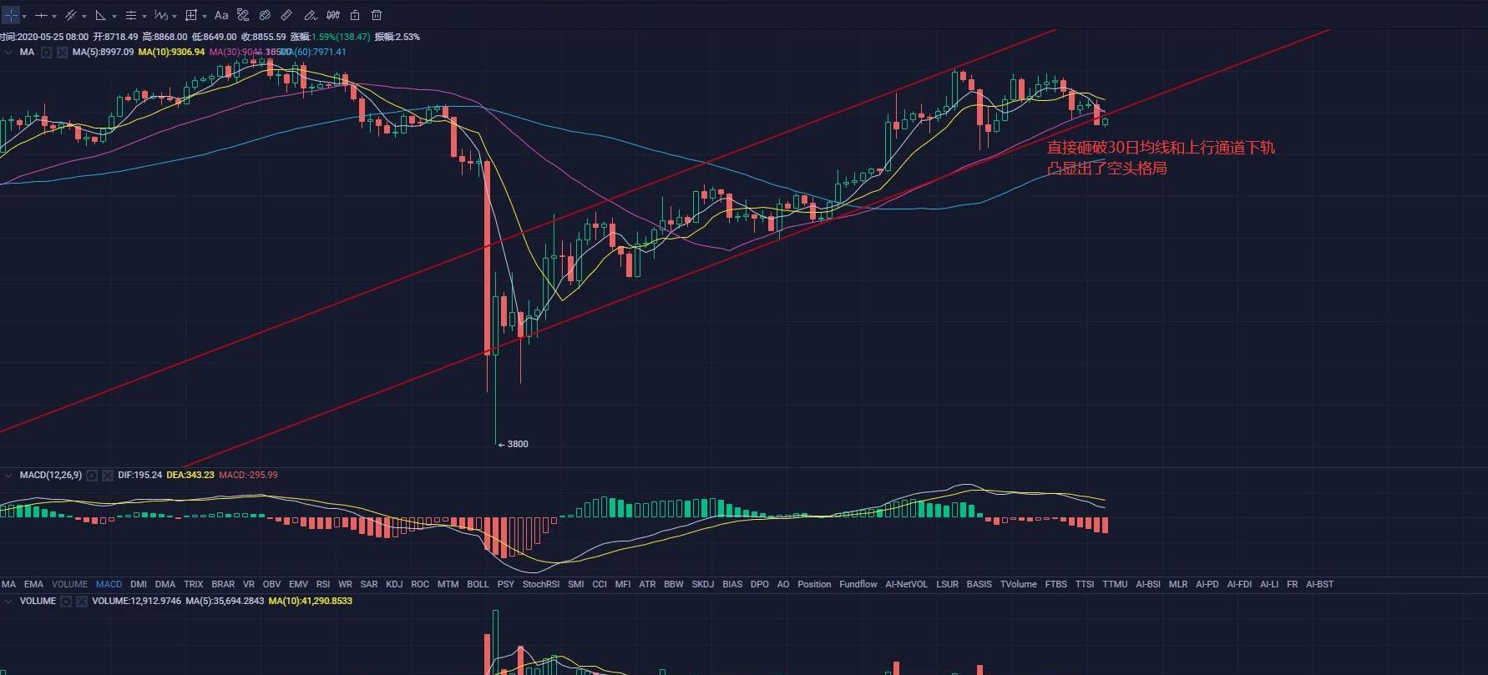The width and height of the screenshot is (1488, 675).
Task: Remove MA indicator with its X button
Action: pyautogui.click(x=62, y=52)
